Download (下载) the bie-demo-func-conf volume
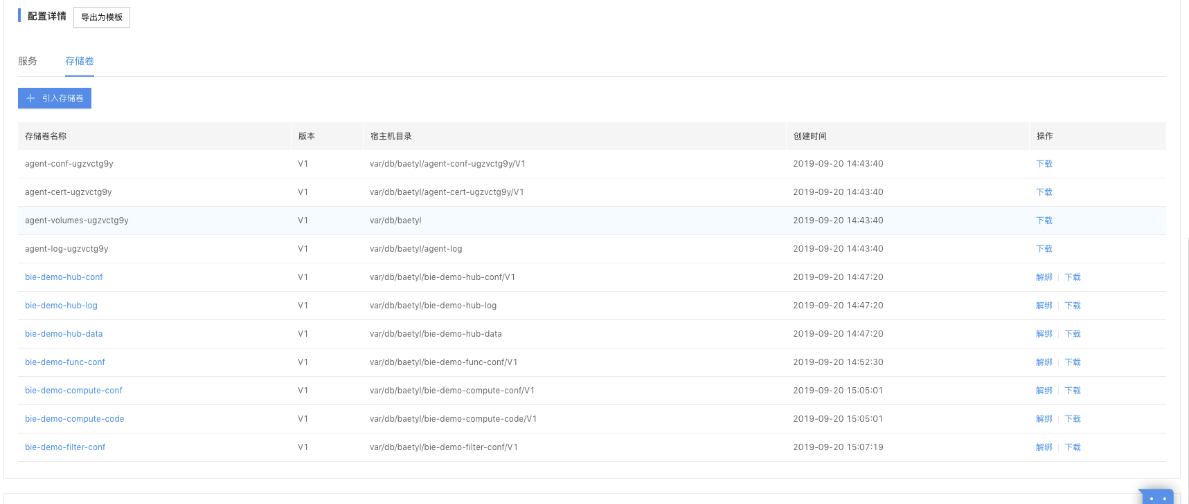Viewport: 1189px width, 504px height. [1073, 362]
